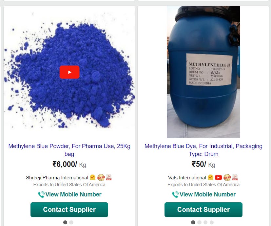Open Vats International PDF catalog icon
The image size is (271, 226).
(x=235, y=177)
